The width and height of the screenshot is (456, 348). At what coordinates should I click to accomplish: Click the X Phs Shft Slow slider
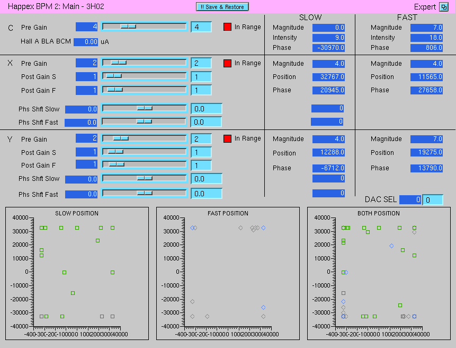click(144, 108)
